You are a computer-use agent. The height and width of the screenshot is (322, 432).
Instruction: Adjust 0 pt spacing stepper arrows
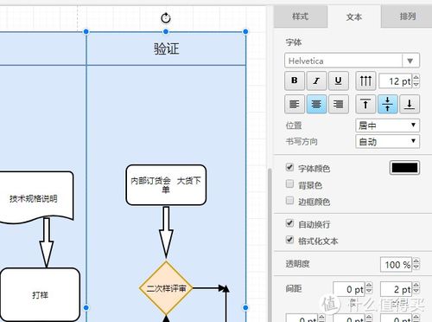[369, 289]
